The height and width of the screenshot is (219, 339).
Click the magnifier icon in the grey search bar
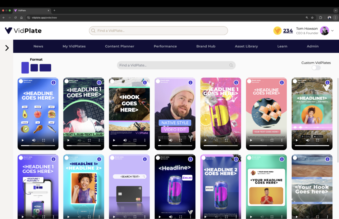(x=231, y=65)
